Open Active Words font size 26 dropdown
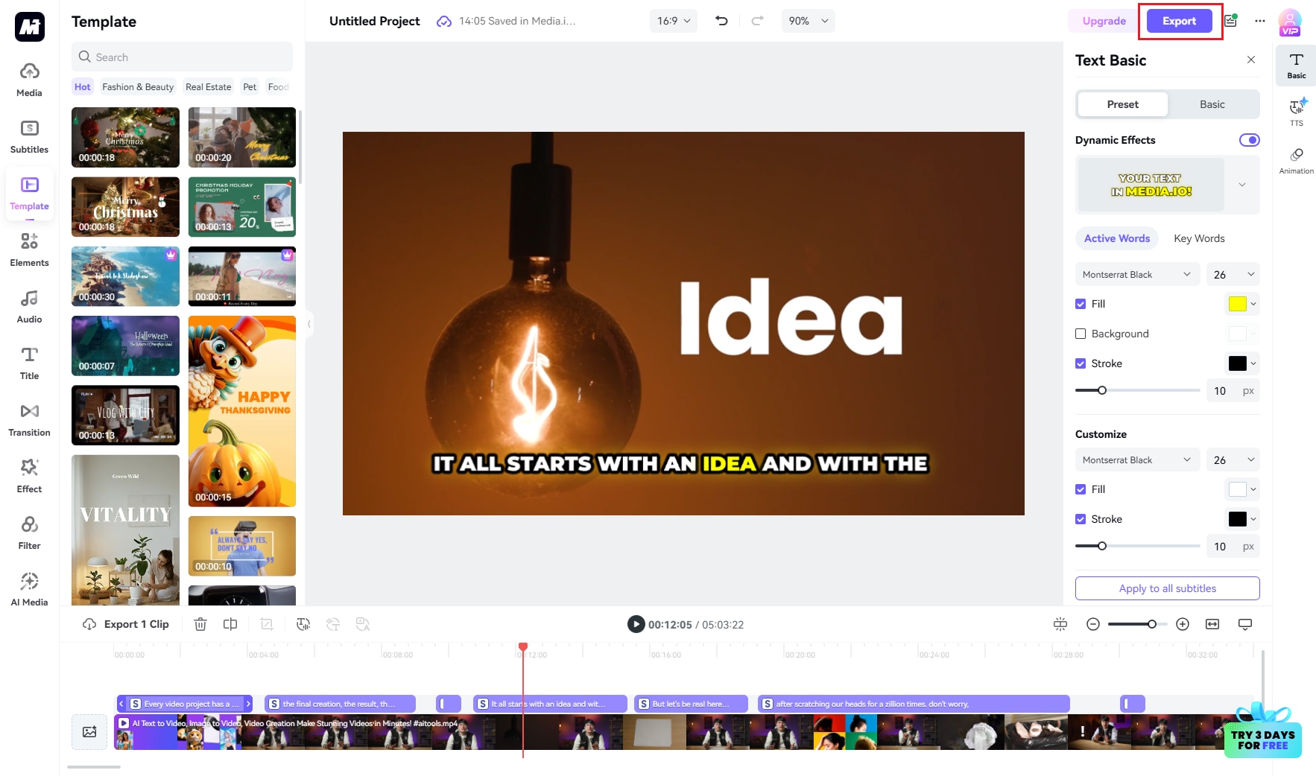 [x=1233, y=274]
